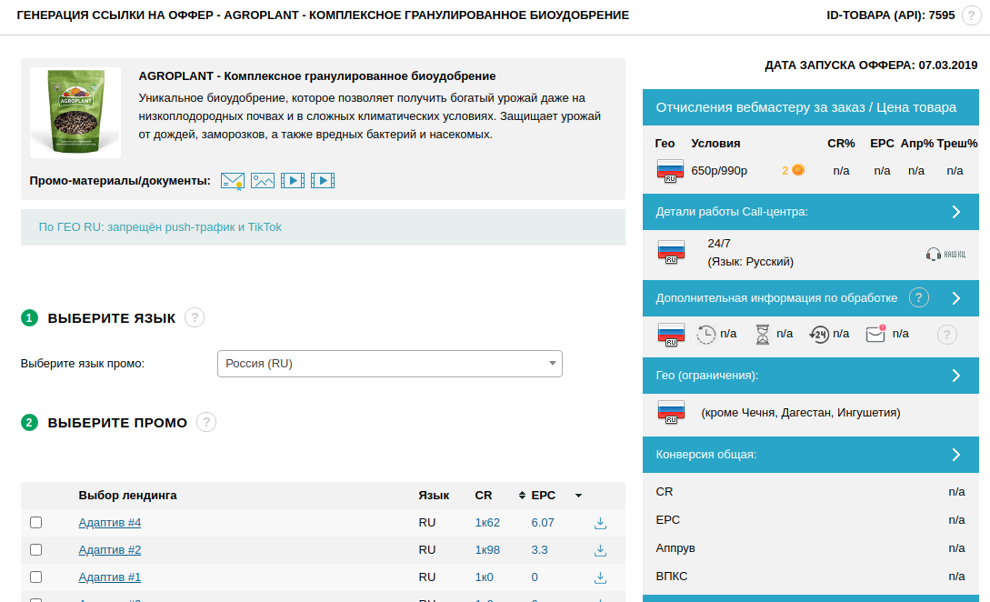The image size is (990, 602).
Task: Click the EPC column header in landings table
Action: 543,496
